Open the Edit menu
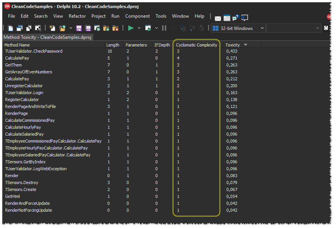This screenshot has width=336, height=229. coord(25,16)
